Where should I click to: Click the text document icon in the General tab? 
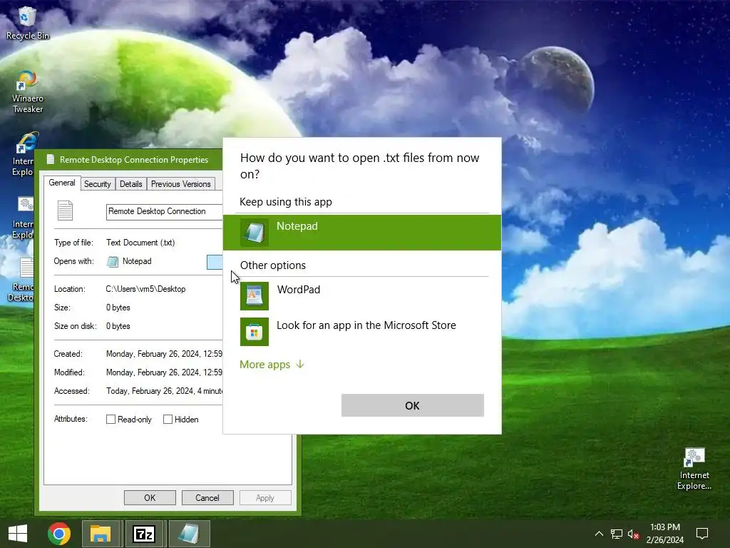coord(65,210)
